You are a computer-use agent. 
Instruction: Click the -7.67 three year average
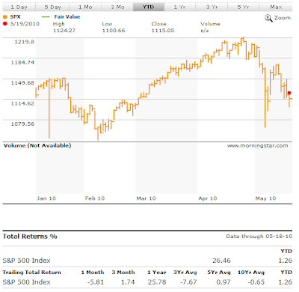[x=188, y=282]
